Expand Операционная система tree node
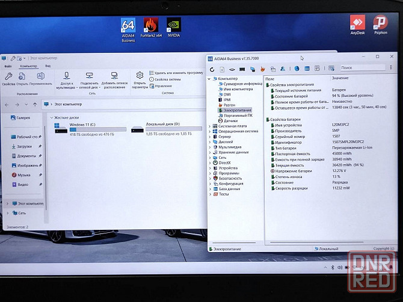 (209, 132)
